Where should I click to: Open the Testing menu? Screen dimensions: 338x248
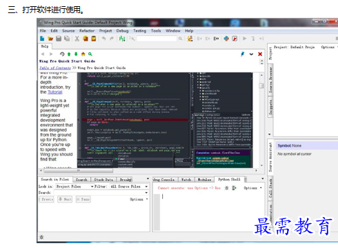(139, 30)
